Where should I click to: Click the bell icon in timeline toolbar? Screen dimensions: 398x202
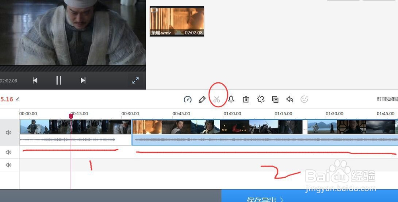231,99
